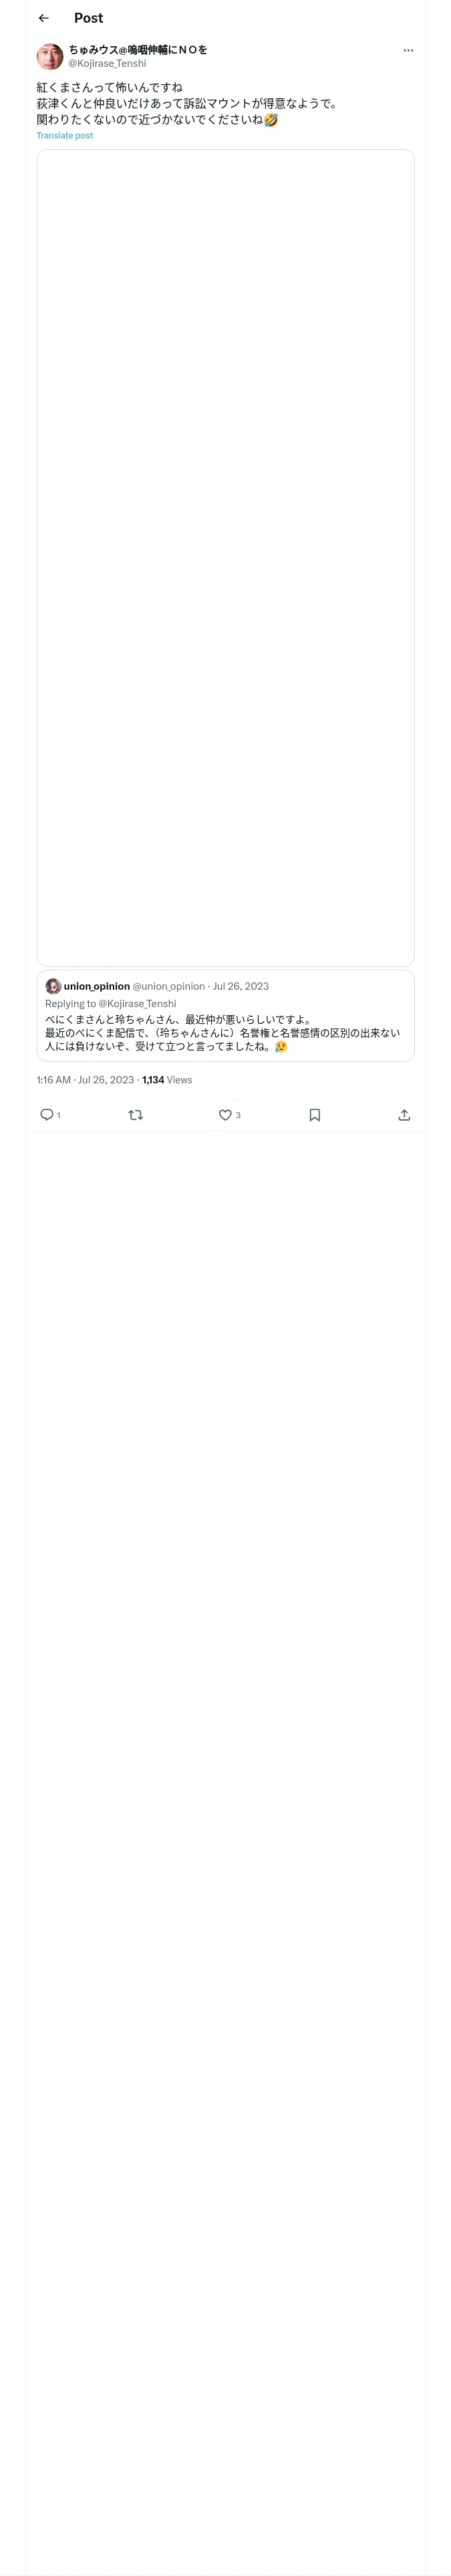Click the reply speech bubble icon
Image resolution: width=451 pixels, height=2576 pixels.
(47, 1114)
